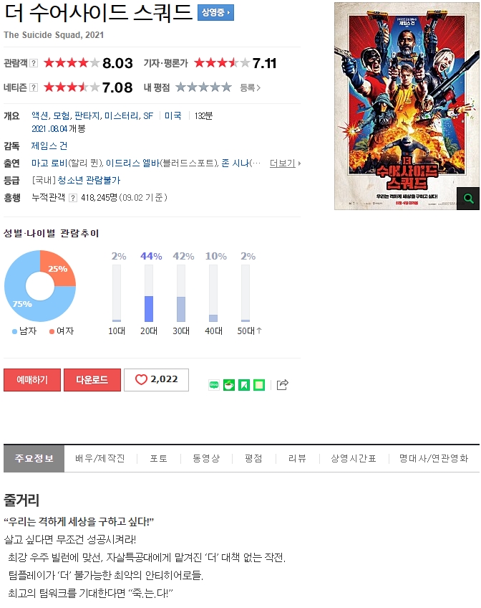Open the 평점 tab
The height and width of the screenshot is (608, 481).
(253, 458)
